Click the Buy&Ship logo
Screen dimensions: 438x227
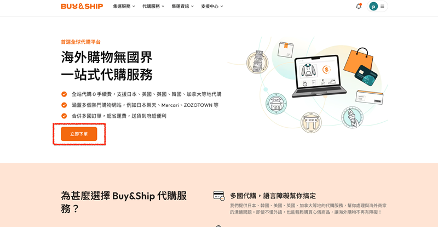coord(82,6)
